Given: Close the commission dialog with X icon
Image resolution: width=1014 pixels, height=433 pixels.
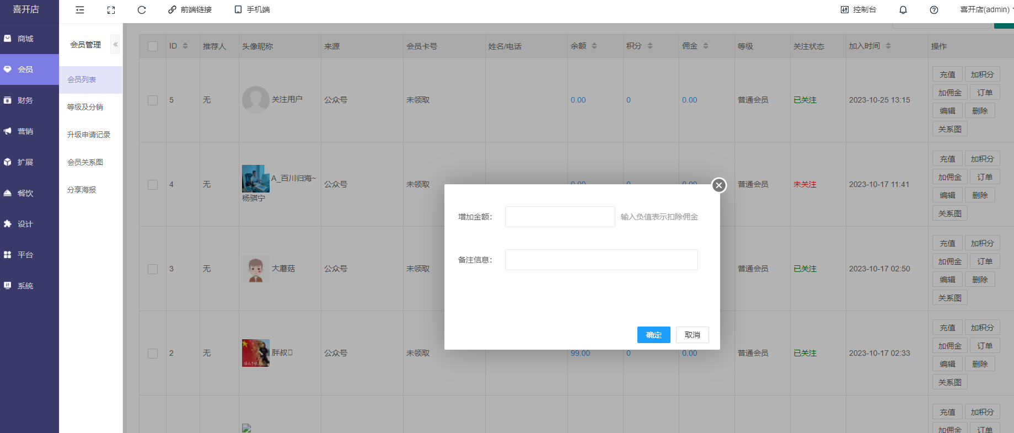Looking at the screenshot, I should point(718,185).
